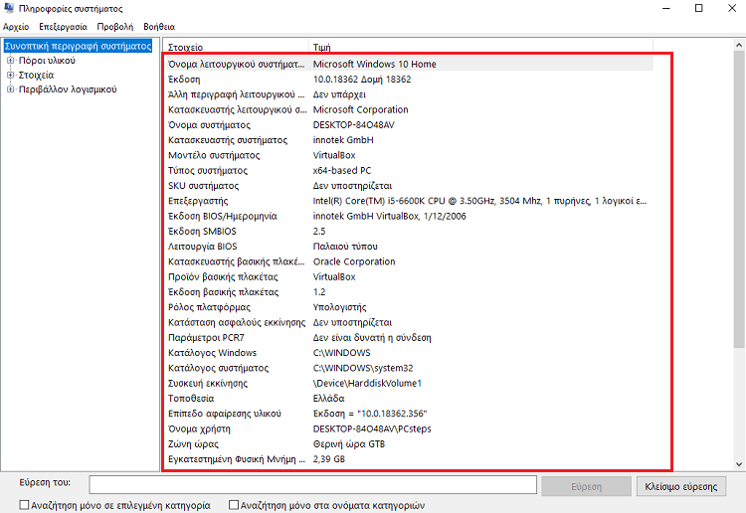Screen dimensions: 746x513
Task: Click the DESKTOP-84O48AV\PCsteps user value
Action: 372,428
